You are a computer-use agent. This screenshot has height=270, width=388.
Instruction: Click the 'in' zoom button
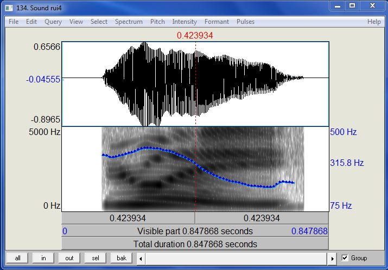tap(43, 258)
